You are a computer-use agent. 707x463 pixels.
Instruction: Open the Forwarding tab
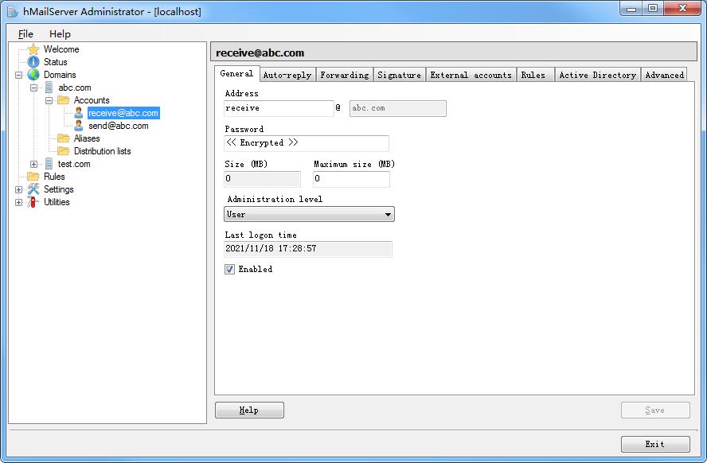(x=345, y=75)
